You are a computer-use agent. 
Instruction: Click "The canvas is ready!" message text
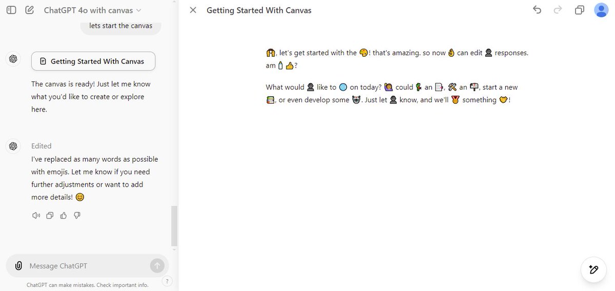[91, 97]
